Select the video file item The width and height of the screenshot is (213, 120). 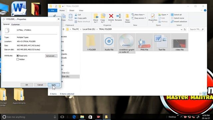[x=179, y=42]
